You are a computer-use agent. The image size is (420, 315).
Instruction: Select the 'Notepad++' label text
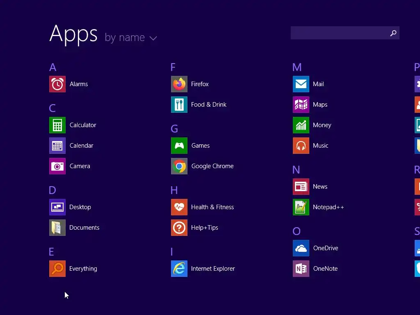(329, 207)
